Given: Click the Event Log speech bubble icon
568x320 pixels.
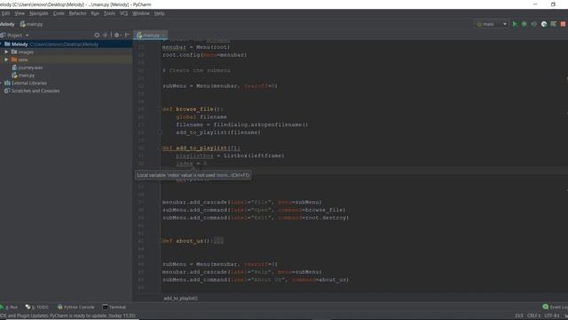Looking at the screenshot, I should (546, 307).
